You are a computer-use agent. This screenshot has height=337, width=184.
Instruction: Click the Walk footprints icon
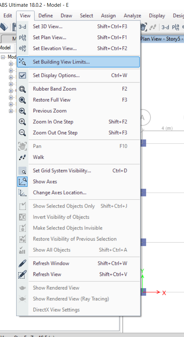[x=22, y=157]
